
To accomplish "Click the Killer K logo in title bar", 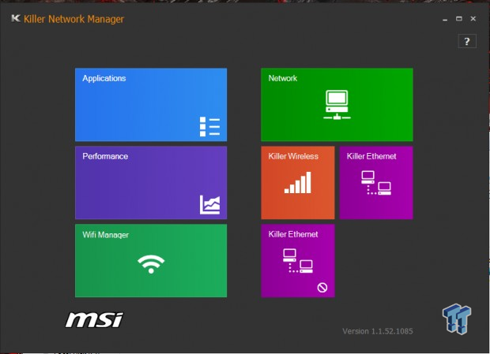I will tap(16, 18).
